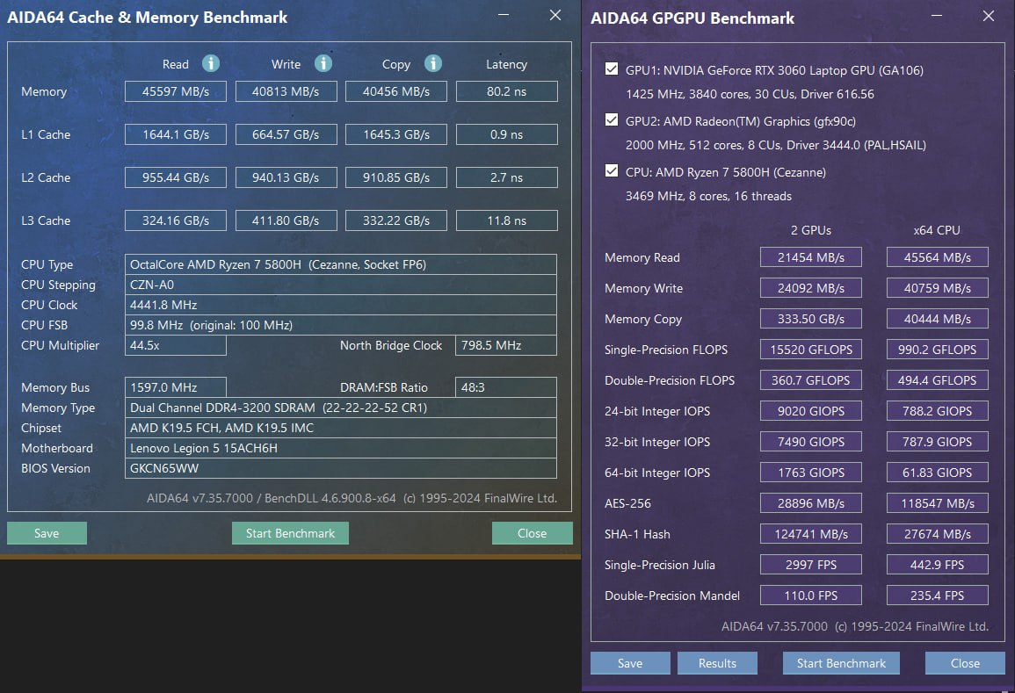Viewport: 1015px width, 693px height.
Task: Click DRAM:FSB Ratio value 48:3
Action: coord(506,387)
